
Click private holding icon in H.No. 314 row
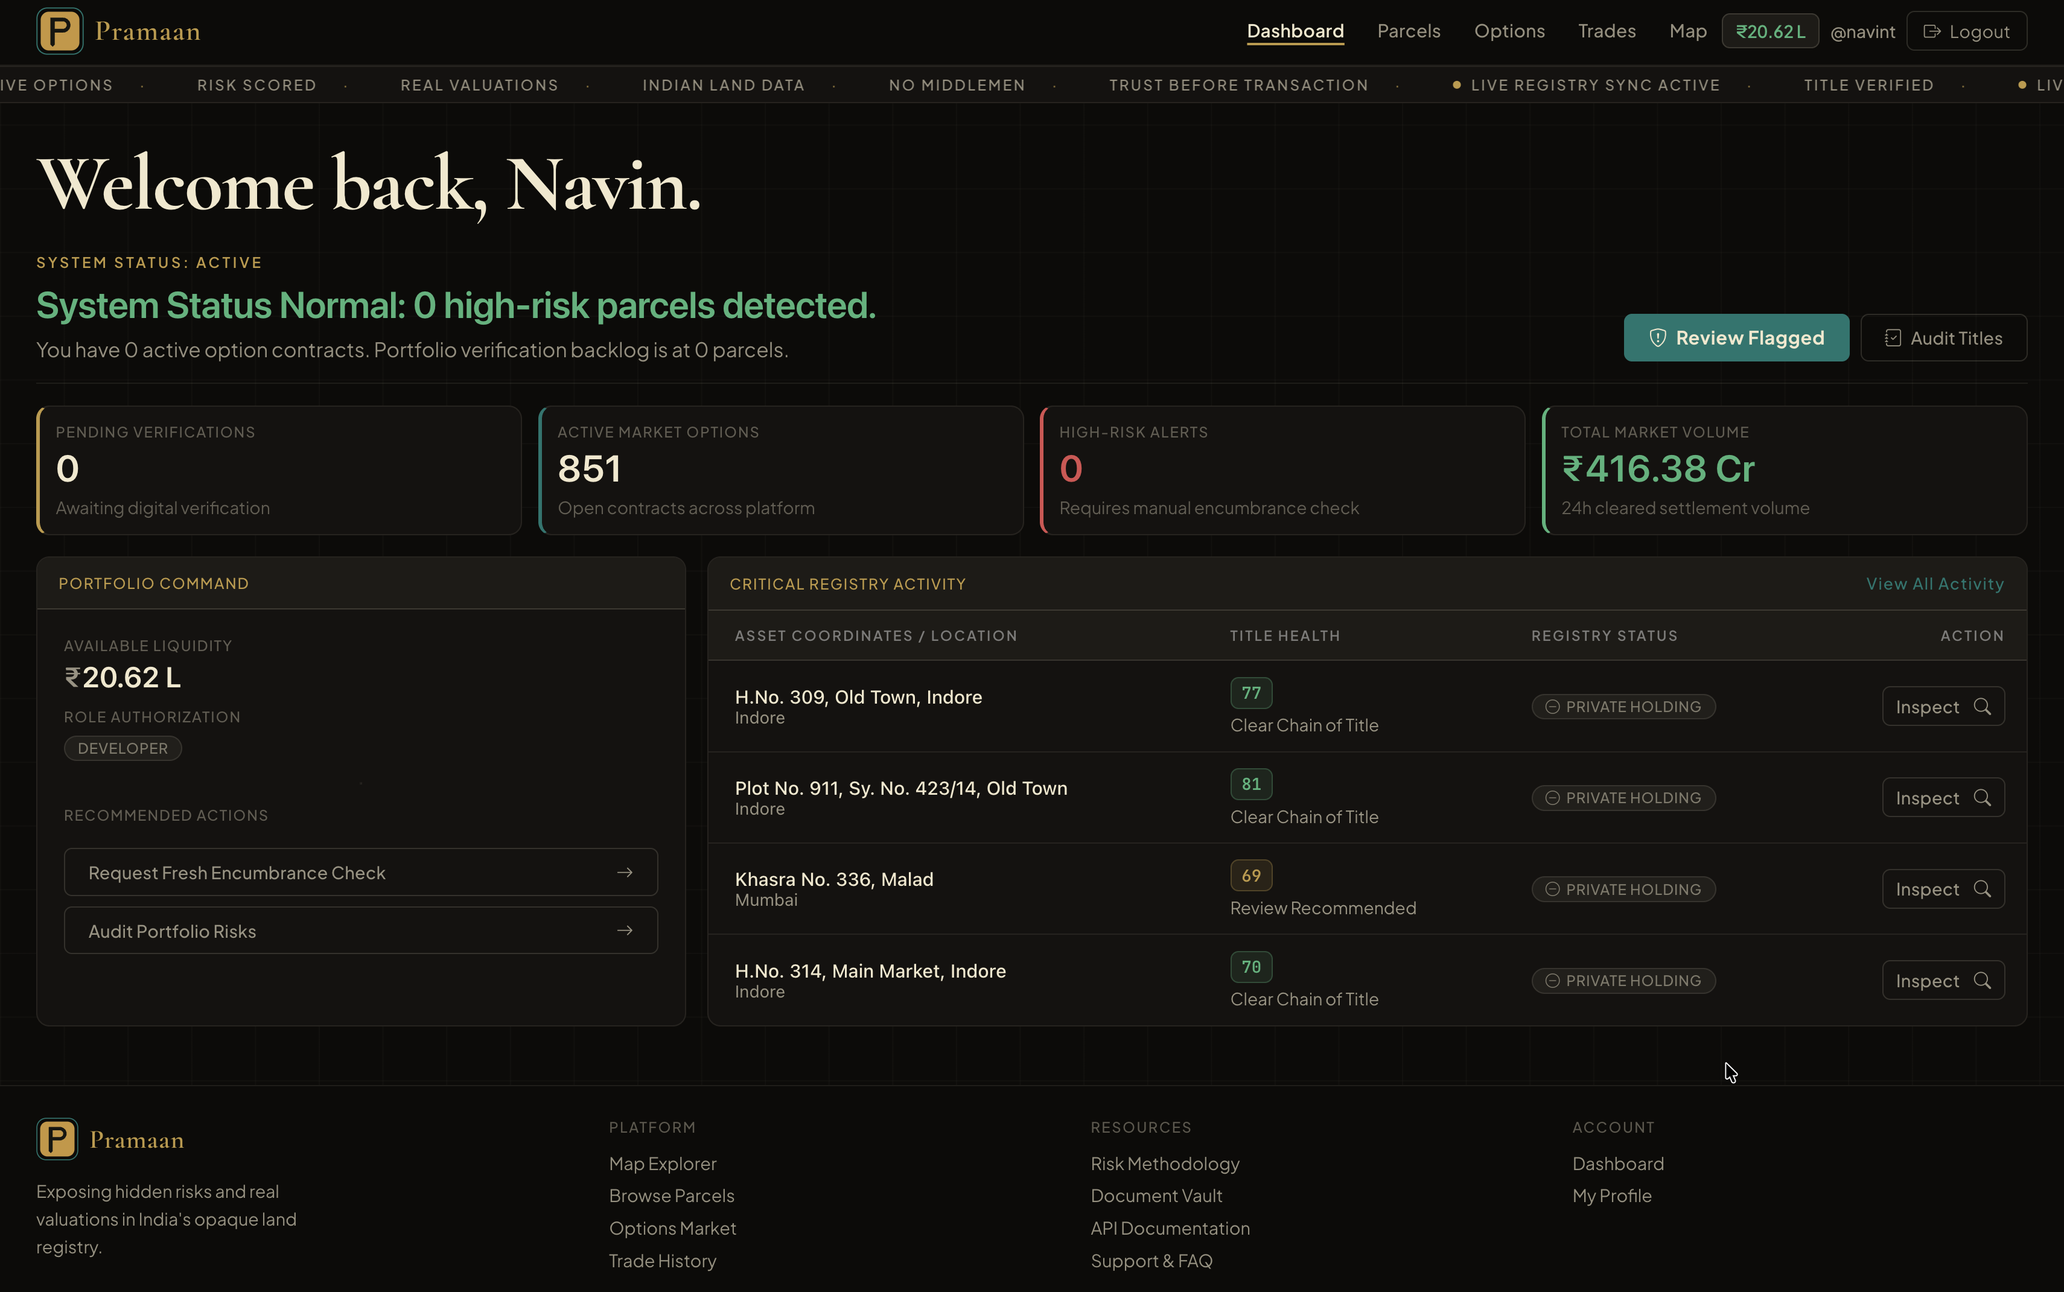1552,981
